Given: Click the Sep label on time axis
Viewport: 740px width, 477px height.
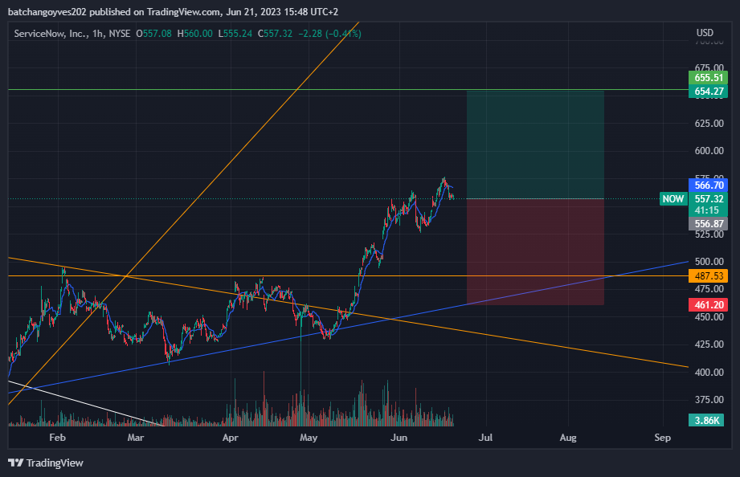Looking at the screenshot, I should [663, 438].
